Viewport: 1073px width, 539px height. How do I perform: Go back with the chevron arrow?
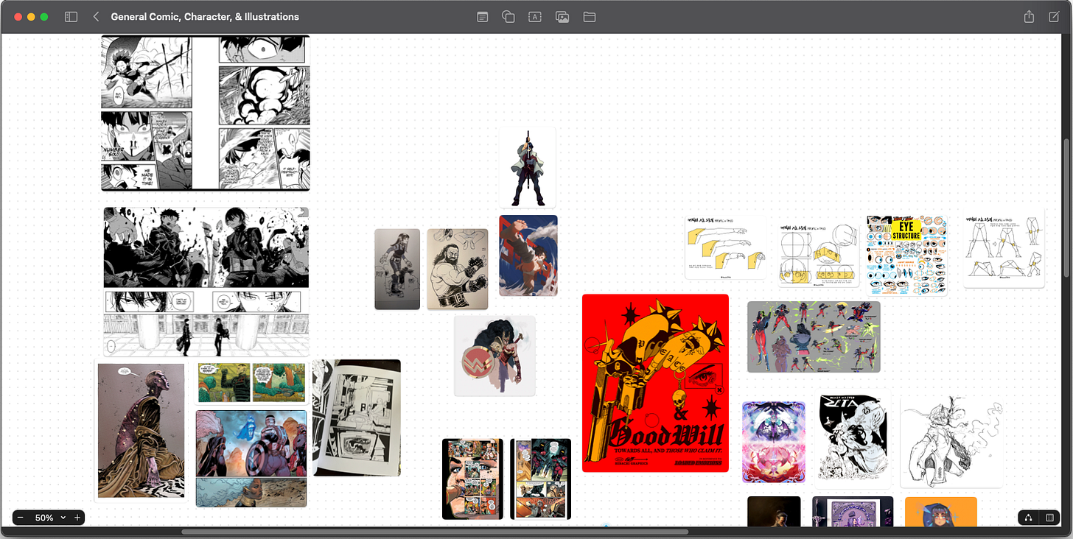pos(96,16)
